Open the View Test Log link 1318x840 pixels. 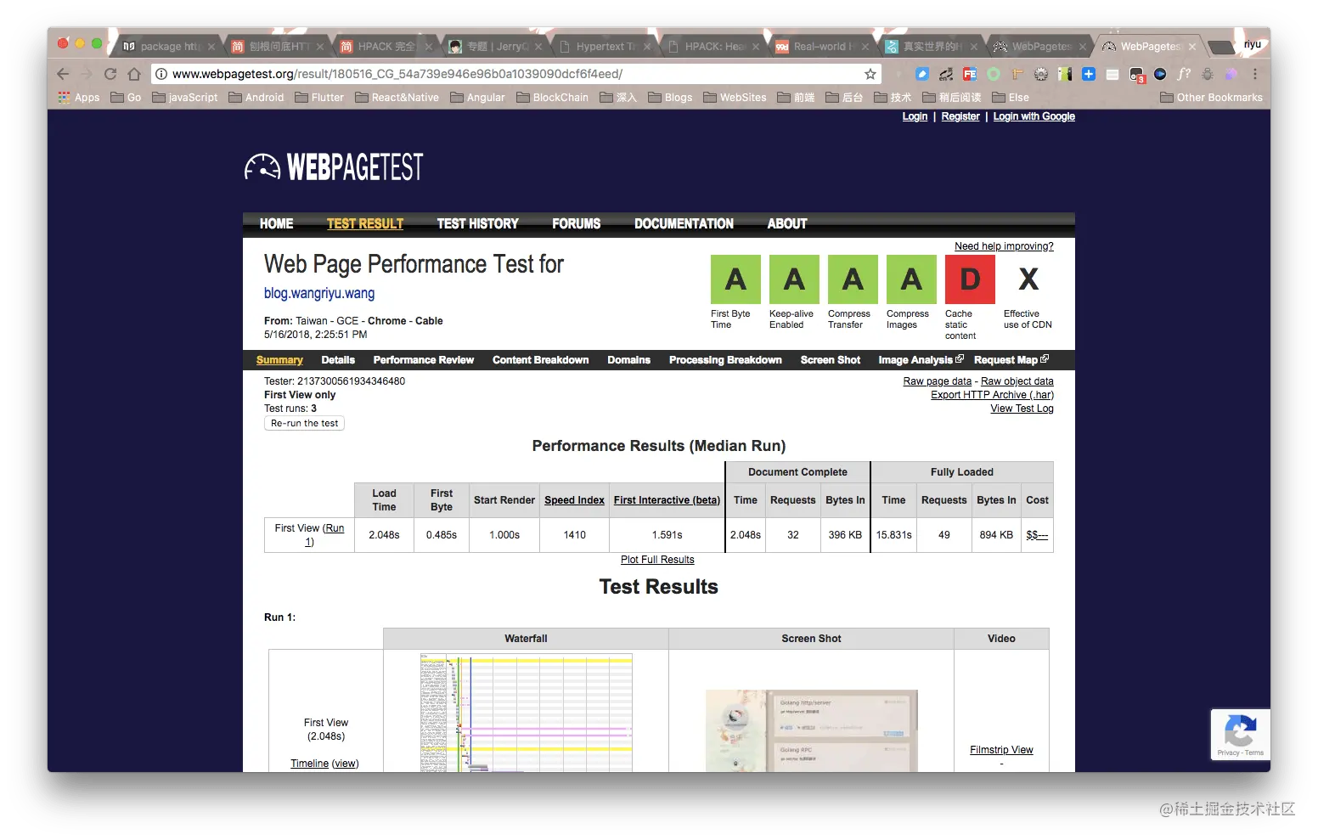click(x=1022, y=409)
